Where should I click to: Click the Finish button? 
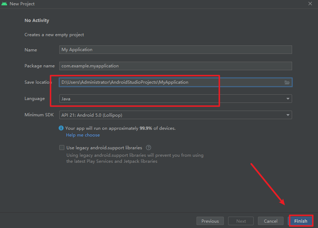click(x=301, y=221)
